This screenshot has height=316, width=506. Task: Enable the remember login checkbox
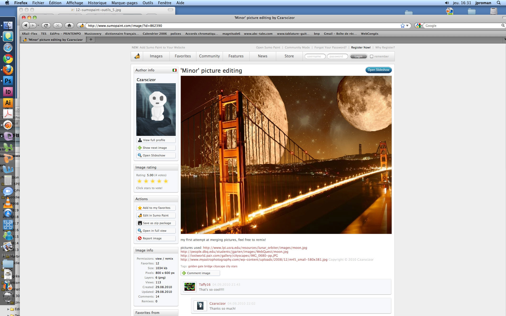[x=372, y=56]
